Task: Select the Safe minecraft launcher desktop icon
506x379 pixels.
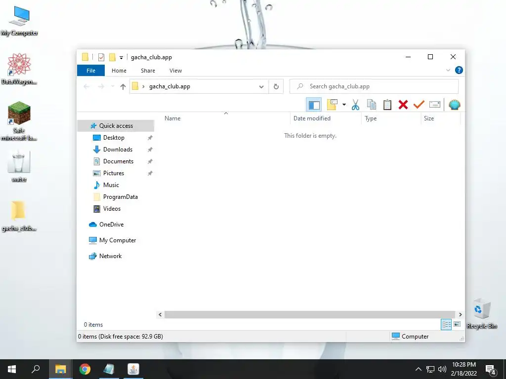Action: pyautogui.click(x=19, y=121)
